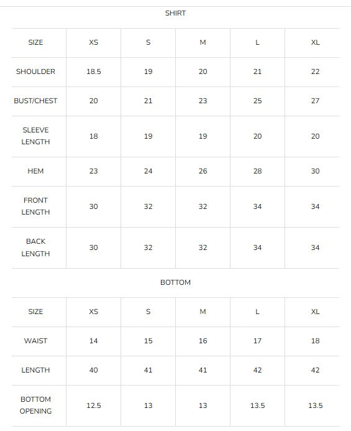
Task: Select the 16 waist value for M
Action: 203,341
